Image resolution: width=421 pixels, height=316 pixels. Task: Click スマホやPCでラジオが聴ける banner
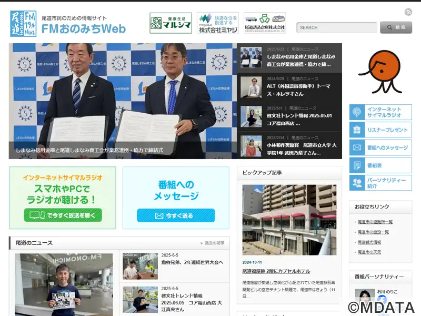pyautogui.click(x=63, y=198)
